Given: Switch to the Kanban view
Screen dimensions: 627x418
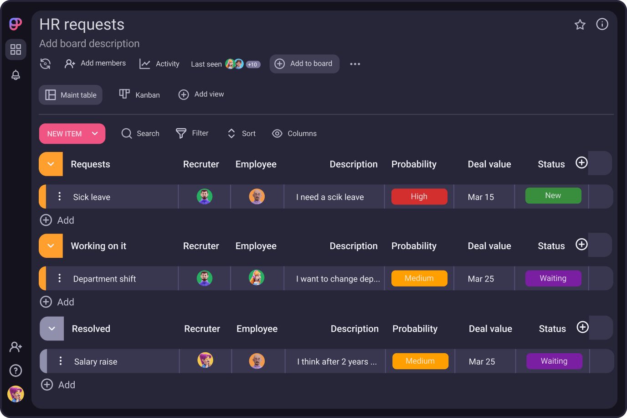Looking at the screenshot, I should 139,94.
